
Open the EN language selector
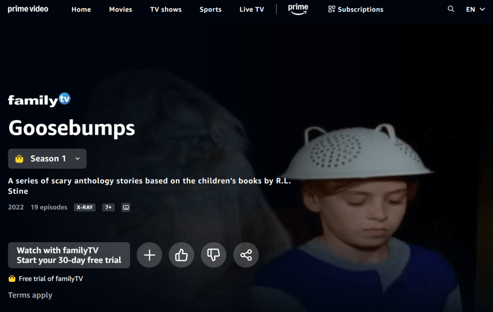(475, 10)
